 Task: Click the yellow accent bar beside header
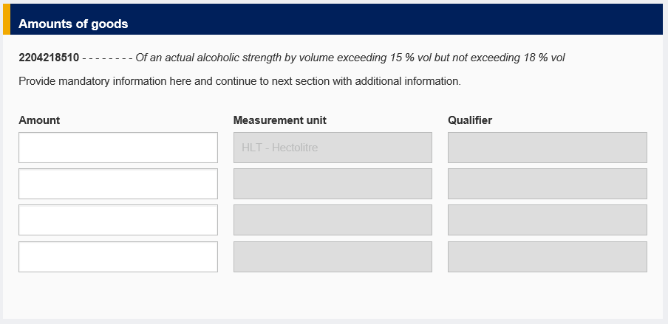coord(7,19)
